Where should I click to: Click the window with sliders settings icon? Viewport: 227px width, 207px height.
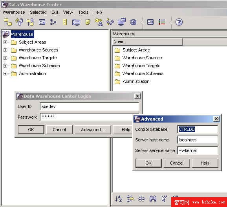coord(150,22)
